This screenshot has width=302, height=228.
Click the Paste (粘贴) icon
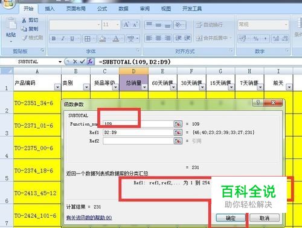[x=11, y=24]
